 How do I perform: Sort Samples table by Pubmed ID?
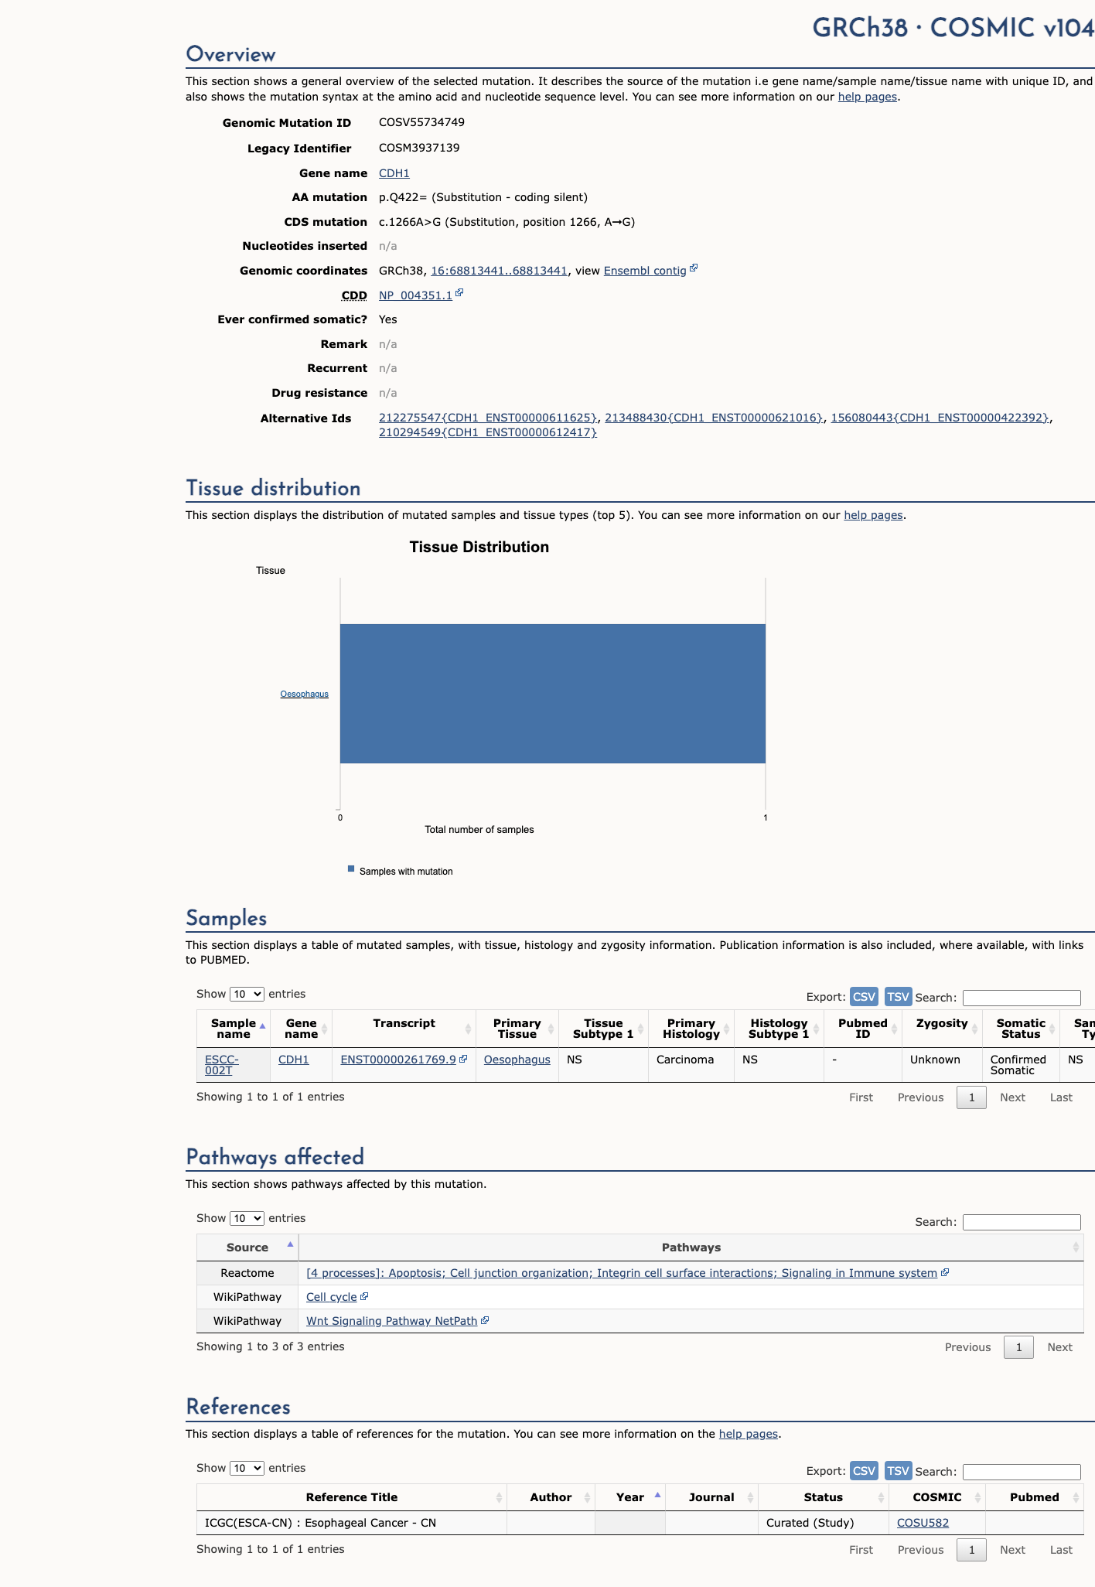pos(863,1029)
